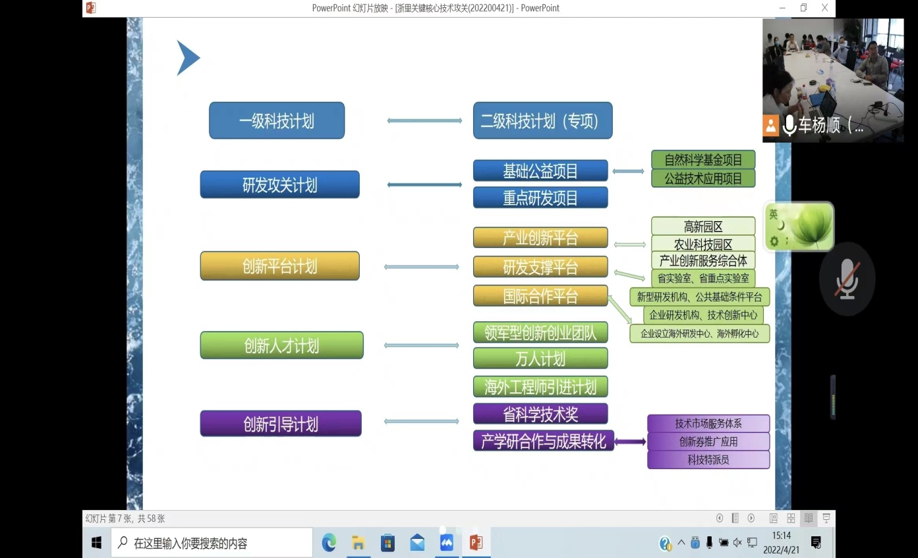Start Slide Show from status bar icon
The height and width of the screenshot is (558, 918).
pos(826,519)
